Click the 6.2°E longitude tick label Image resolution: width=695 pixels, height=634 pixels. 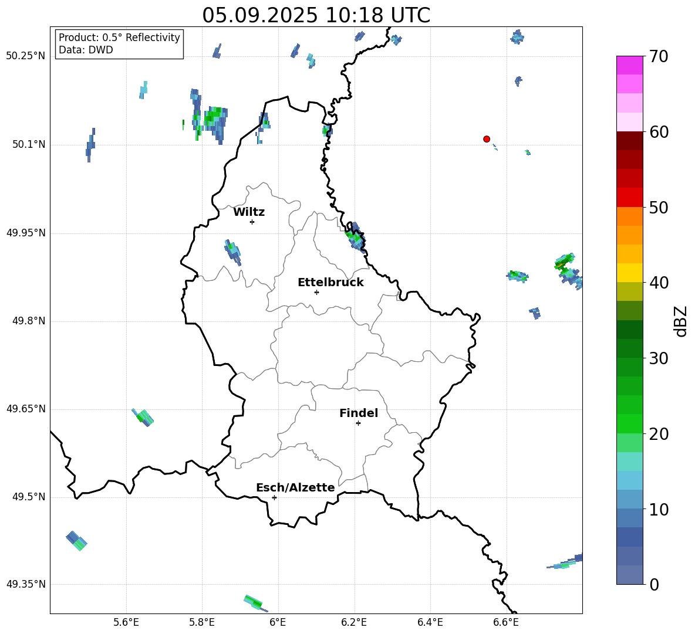(354, 621)
